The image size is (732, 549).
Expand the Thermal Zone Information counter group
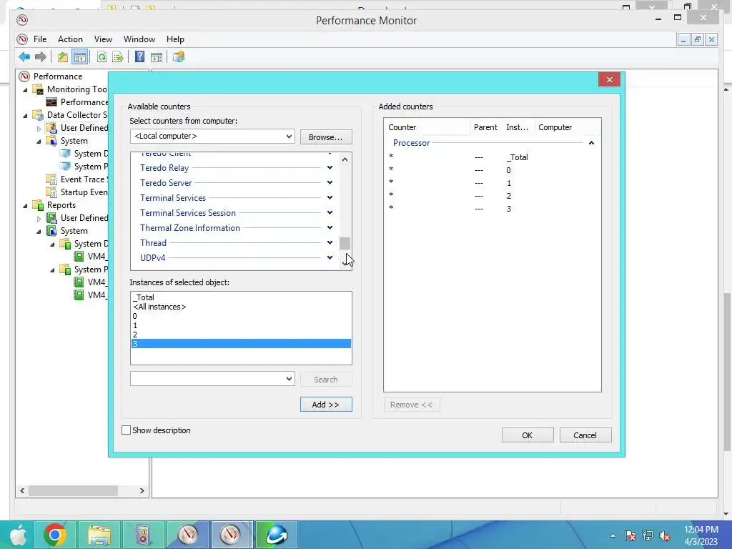tap(330, 227)
